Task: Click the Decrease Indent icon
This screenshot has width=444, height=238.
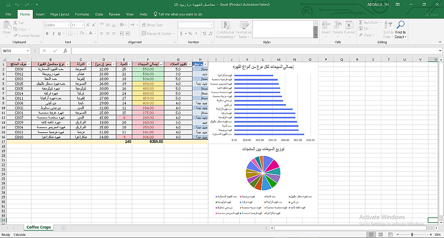Action: (122, 33)
